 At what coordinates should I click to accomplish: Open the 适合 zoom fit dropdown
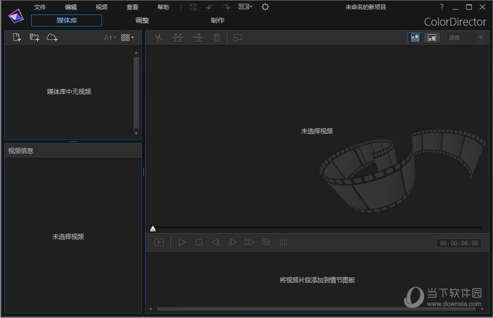[x=466, y=38]
